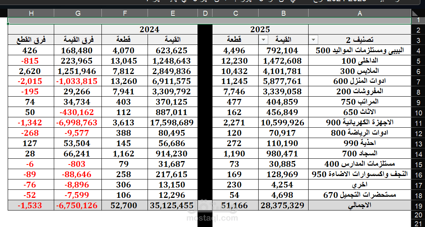This screenshot has height=227, width=425.
Task: Select the السجاد 700 category cell
Action: tap(360, 154)
